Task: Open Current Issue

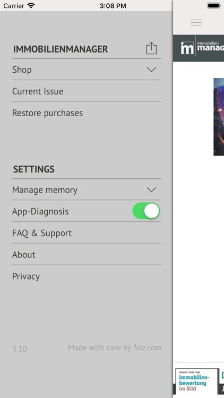Action: coord(87,91)
